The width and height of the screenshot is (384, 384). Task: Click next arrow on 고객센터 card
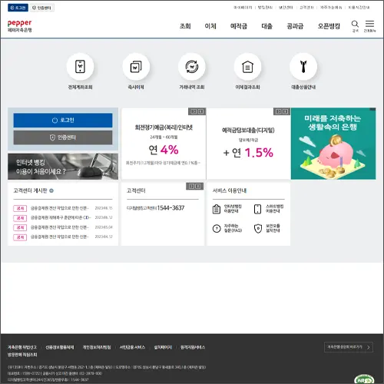click(198, 186)
